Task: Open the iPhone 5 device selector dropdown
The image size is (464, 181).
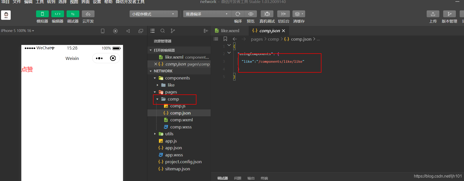Action: (17, 31)
